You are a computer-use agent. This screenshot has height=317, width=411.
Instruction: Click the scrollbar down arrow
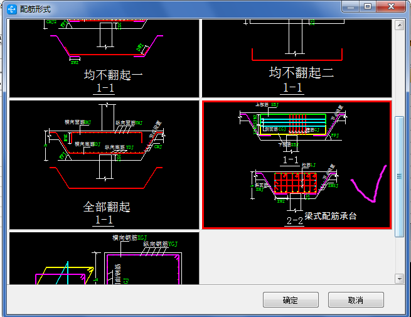click(x=399, y=279)
